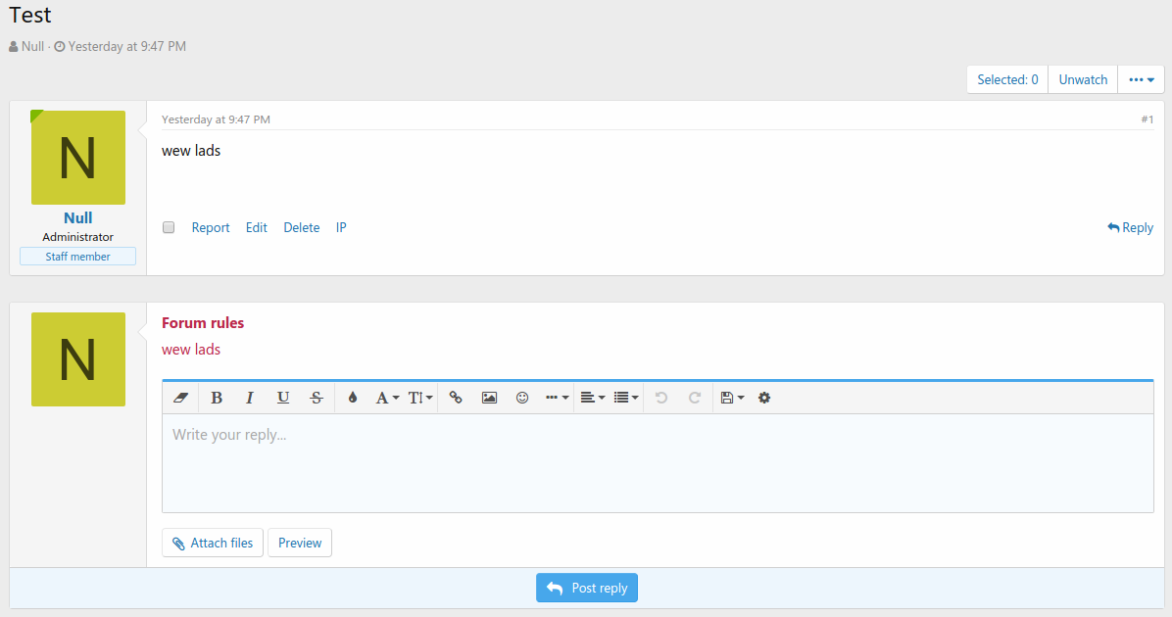Open the text alignment dropdown
Viewport: 1172px width, 617px height.
(x=593, y=398)
